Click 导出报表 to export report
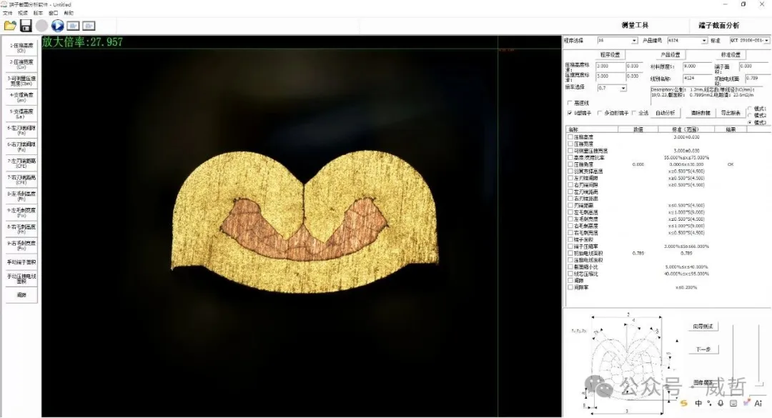The width and height of the screenshot is (772, 418). [731, 113]
